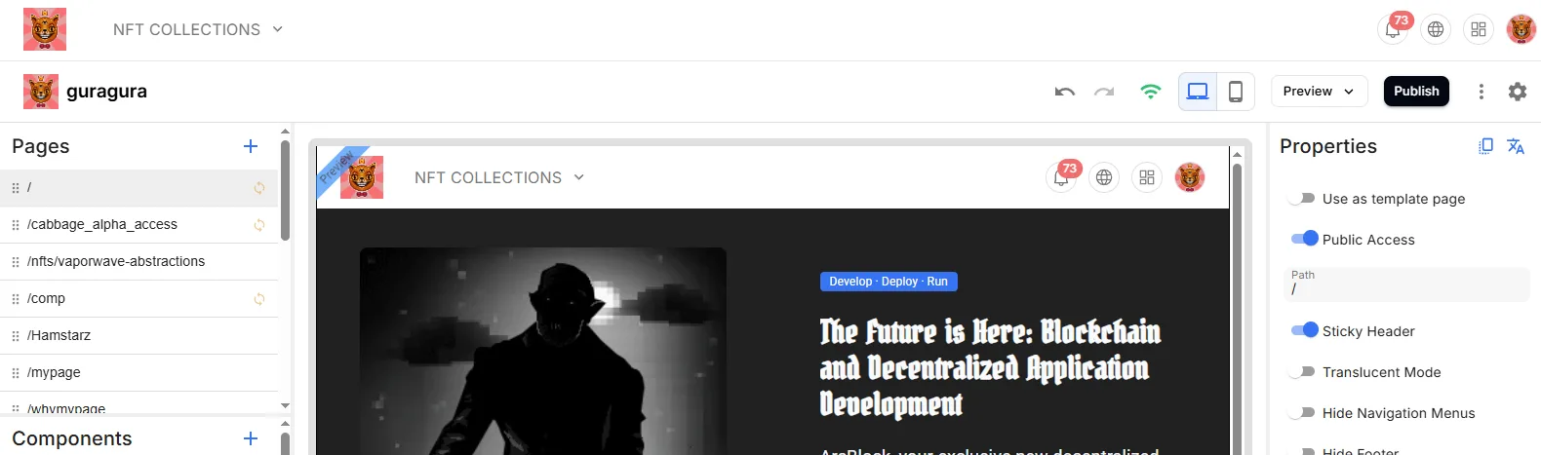
Task: Switch to mobile preview mode
Action: (1235, 92)
